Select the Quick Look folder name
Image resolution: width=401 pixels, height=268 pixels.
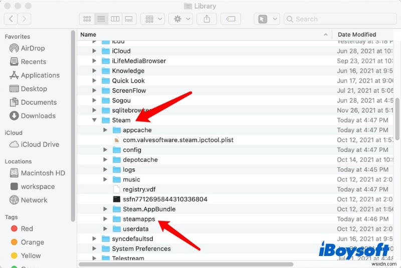128,81
